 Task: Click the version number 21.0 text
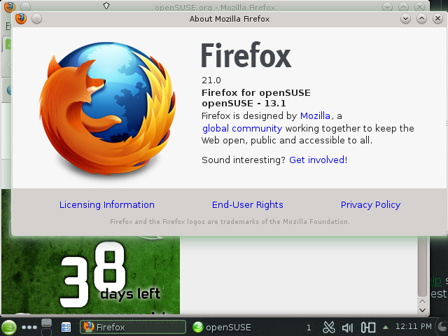(x=211, y=80)
